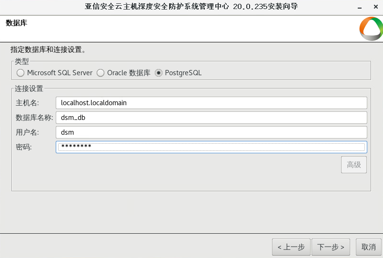This screenshot has width=383, height=258.
Task: Click the installer window title text
Action: [x=191, y=6]
